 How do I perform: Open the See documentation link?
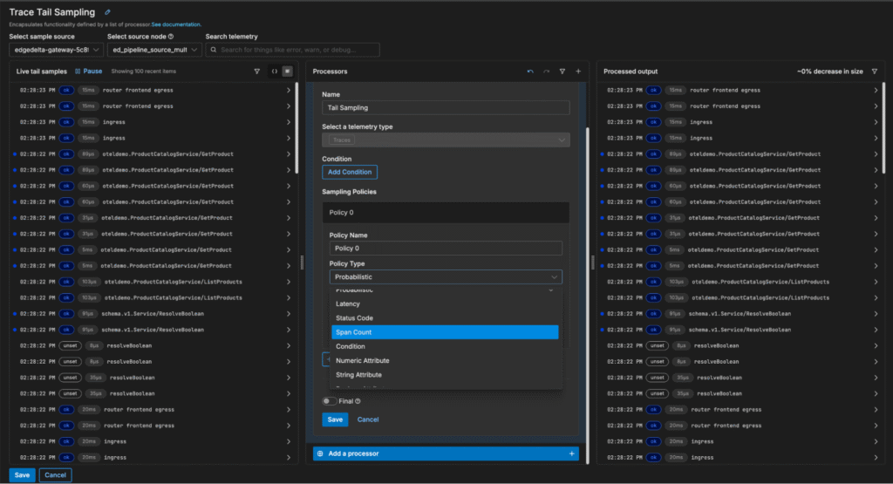tap(176, 24)
